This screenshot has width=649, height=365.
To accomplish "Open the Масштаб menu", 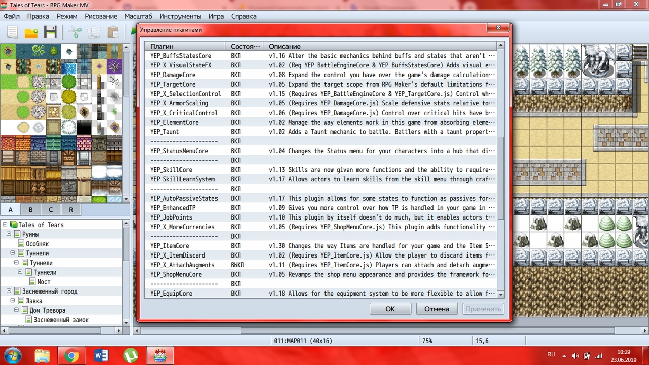I will pos(138,16).
